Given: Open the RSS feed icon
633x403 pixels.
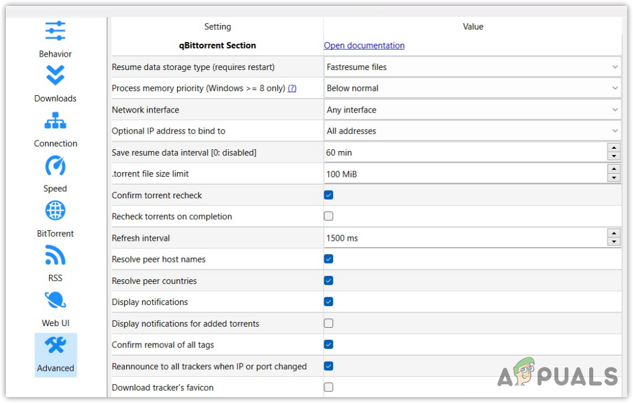Looking at the screenshot, I should [55, 255].
